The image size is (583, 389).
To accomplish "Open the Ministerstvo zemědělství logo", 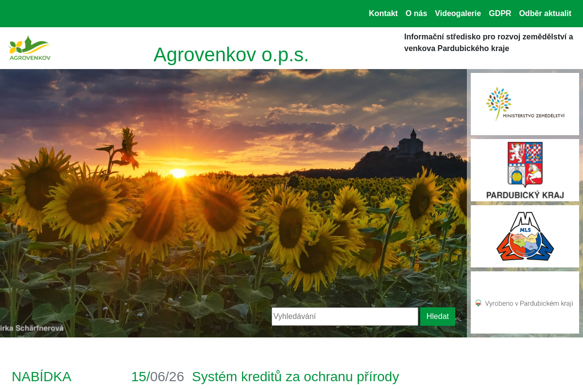I will (525, 104).
